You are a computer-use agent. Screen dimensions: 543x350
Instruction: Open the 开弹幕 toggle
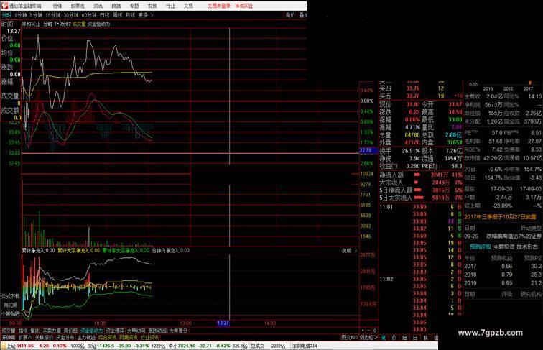coord(9,337)
